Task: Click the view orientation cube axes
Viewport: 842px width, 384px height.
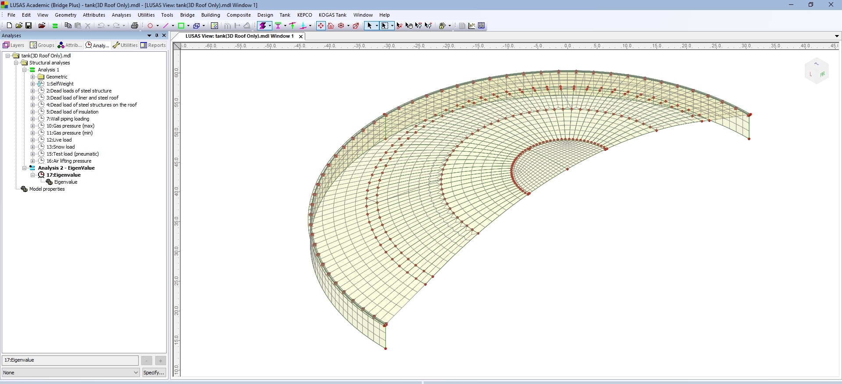Action: coord(817,71)
